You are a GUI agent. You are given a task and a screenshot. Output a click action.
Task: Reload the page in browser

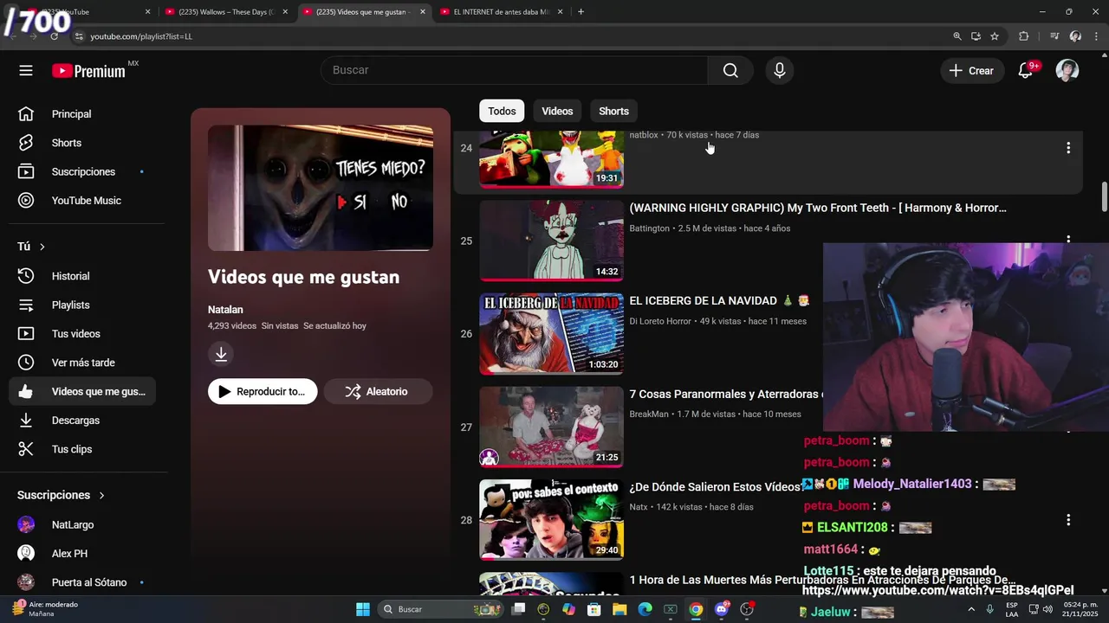54,36
